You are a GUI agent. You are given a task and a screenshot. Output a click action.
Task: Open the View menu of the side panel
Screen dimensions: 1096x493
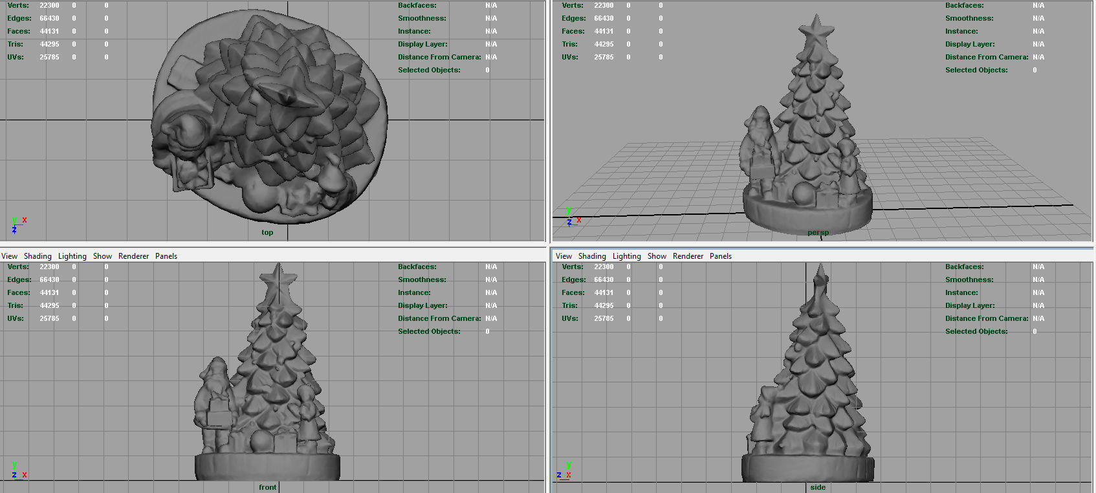564,256
